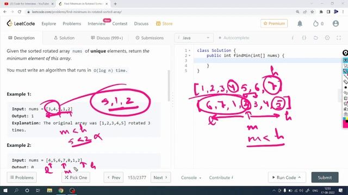Open the Discuss navigation link
The image size is (348, 195).
tap(141, 23)
